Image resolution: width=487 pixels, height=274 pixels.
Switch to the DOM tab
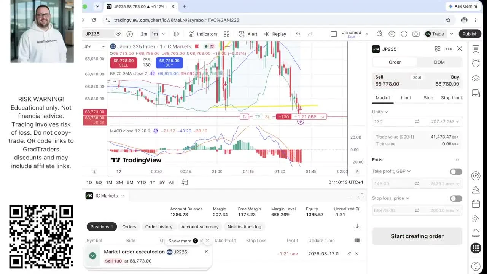coord(439,62)
